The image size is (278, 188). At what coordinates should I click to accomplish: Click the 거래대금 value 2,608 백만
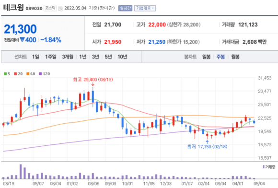pyautogui.click(x=255, y=42)
